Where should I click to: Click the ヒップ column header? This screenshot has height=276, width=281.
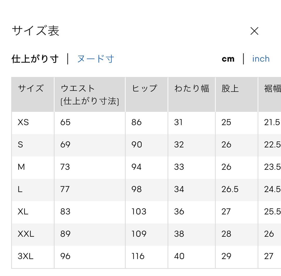(144, 88)
